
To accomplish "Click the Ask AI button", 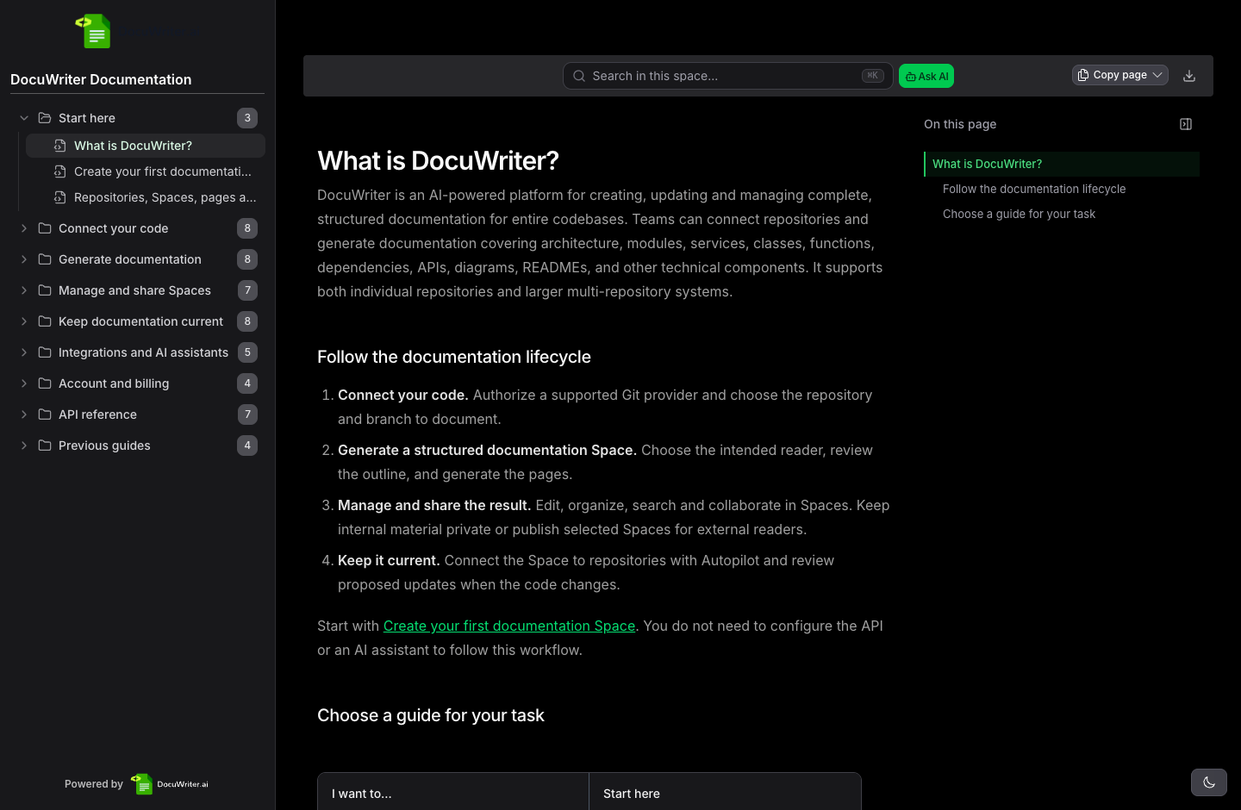I will 926,76.
